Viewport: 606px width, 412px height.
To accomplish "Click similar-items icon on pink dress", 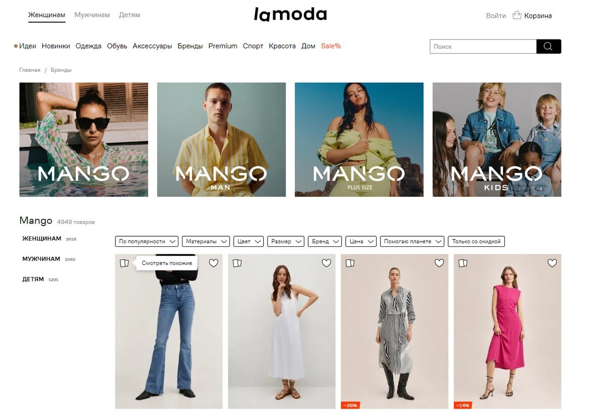I will click(463, 263).
